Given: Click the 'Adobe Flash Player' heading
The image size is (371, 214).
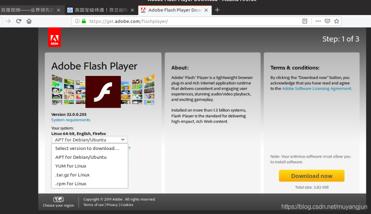Looking at the screenshot, I should pyautogui.click(x=94, y=66).
